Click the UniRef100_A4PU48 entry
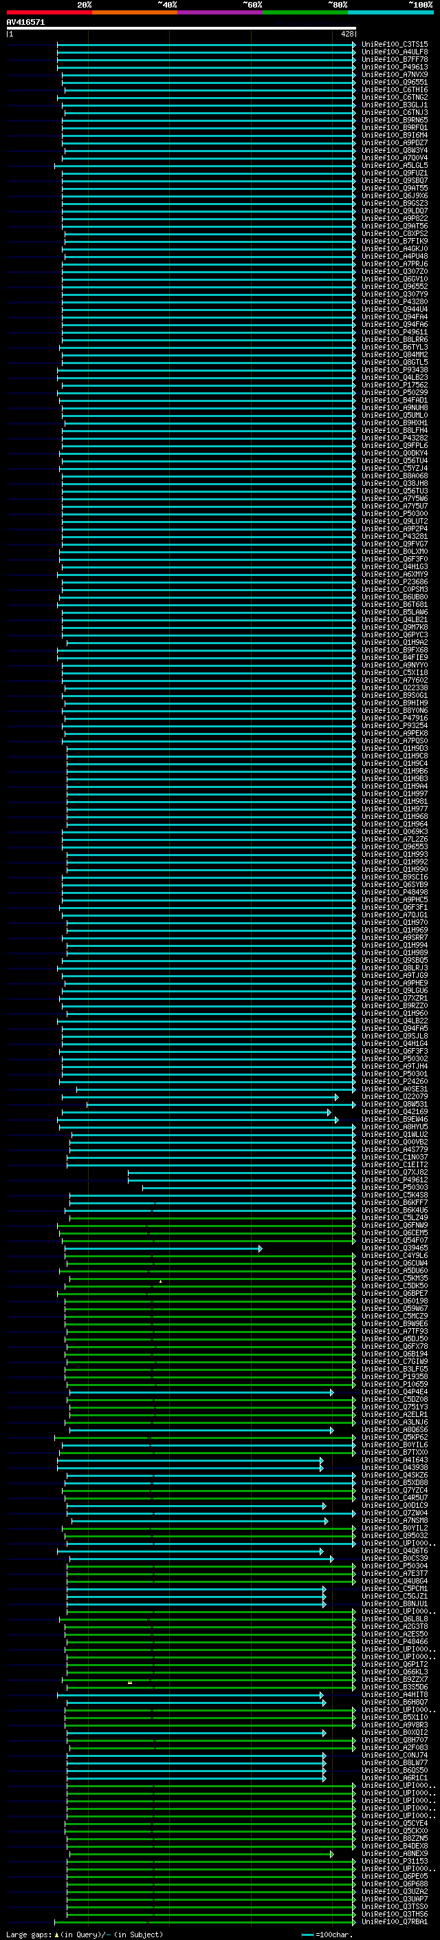Viewport: 440px width, 1940px height. [x=395, y=256]
